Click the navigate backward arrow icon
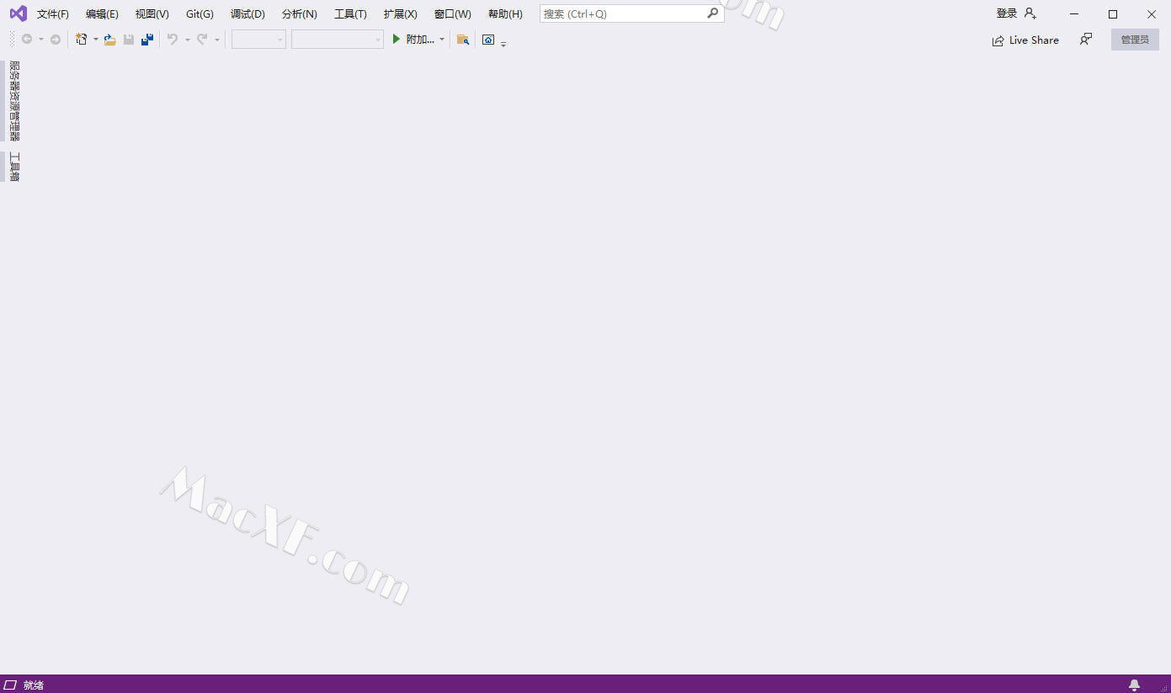This screenshot has height=693, width=1171. click(x=27, y=40)
